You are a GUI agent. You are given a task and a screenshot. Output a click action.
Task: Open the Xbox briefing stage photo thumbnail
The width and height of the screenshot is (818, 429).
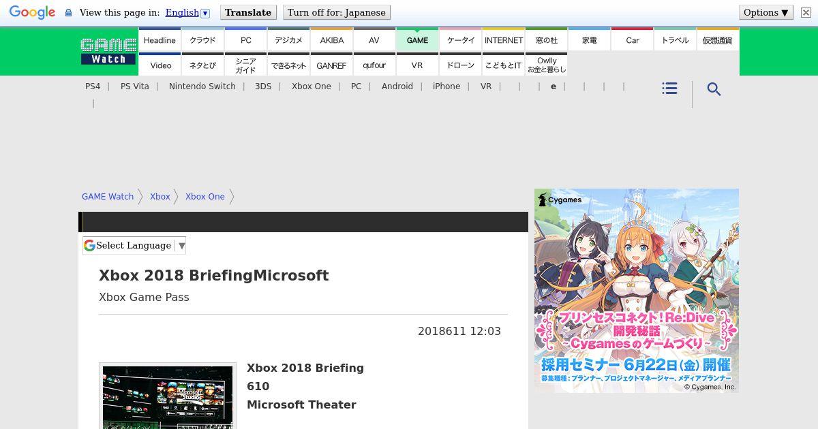click(168, 397)
